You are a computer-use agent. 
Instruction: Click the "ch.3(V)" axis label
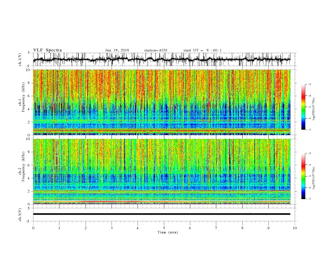point(20,215)
